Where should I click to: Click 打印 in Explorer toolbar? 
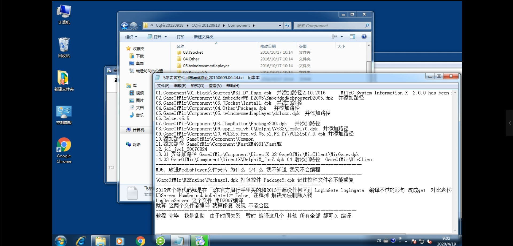click(x=180, y=37)
